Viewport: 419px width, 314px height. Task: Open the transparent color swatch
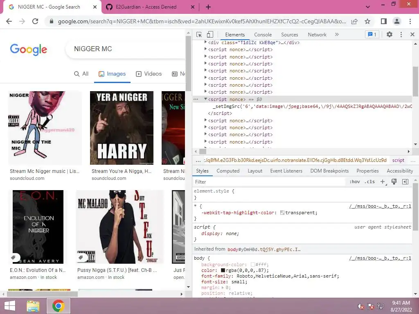point(282,213)
